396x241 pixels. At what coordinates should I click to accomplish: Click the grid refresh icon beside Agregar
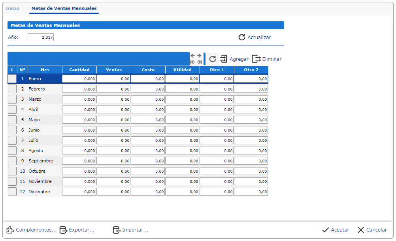click(213, 59)
